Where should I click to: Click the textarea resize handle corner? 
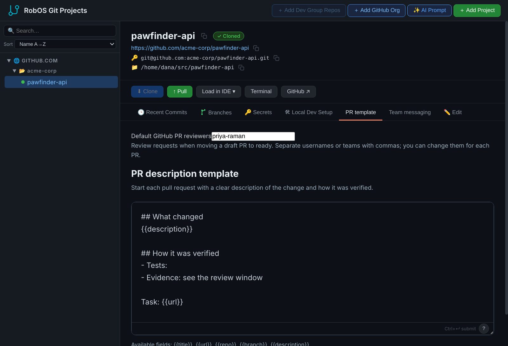[x=492, y=333]
